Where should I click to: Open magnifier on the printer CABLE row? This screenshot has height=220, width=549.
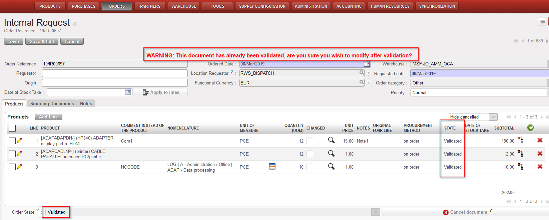coord(331,153)
